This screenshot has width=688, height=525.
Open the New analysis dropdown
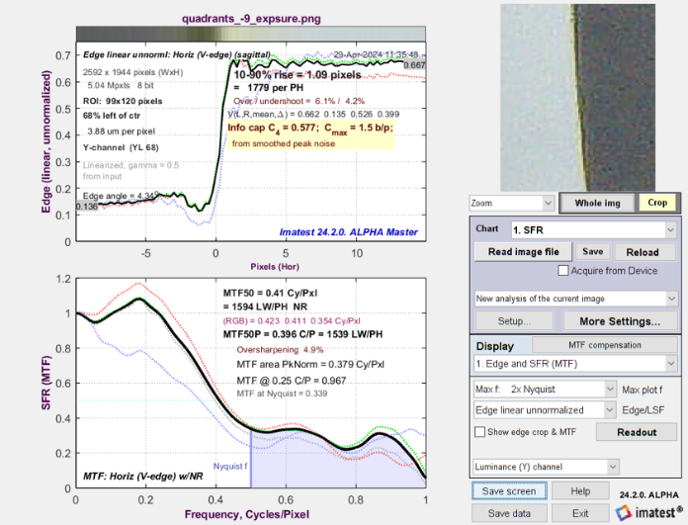pyautogui.click(x=576, y=297)
